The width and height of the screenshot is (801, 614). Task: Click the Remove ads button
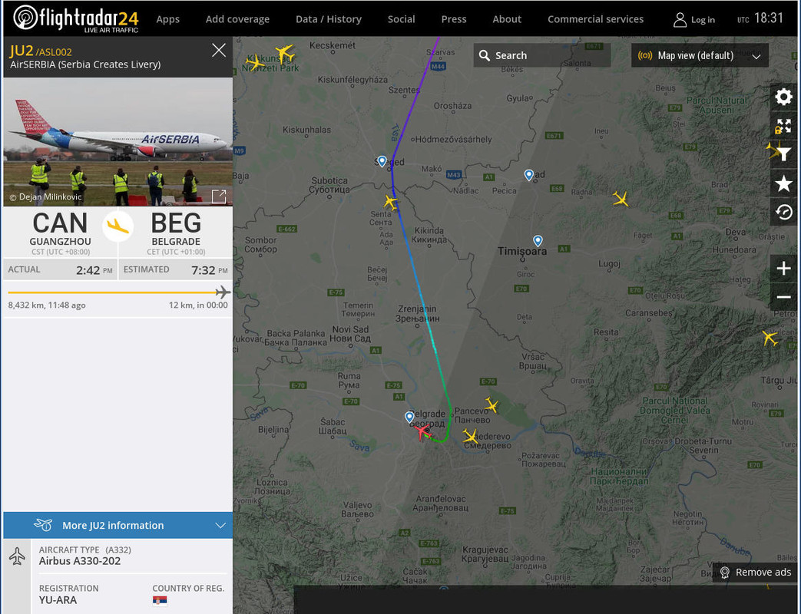pyautogui.click(x=756, y=572)
